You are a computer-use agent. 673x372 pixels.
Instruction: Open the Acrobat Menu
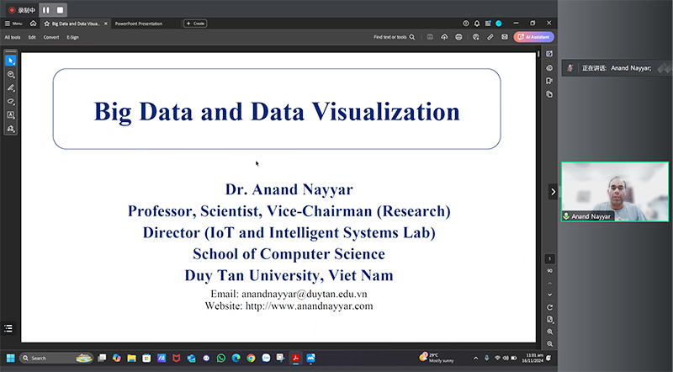[x=13, y=24]
